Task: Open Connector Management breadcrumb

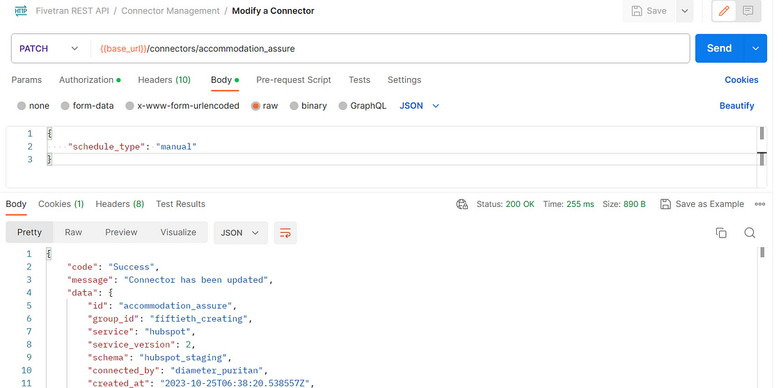Action: tap(171, 11)
